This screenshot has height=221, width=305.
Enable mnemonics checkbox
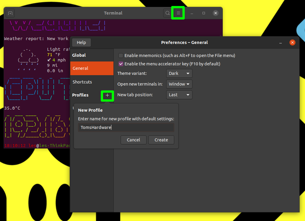(x=121, y=55)
